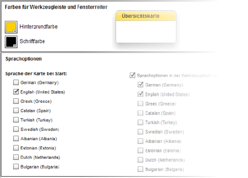The image size is (248, 178).
Task: Click the Übersichtskarte preview tab header
Action: point(146,16)
